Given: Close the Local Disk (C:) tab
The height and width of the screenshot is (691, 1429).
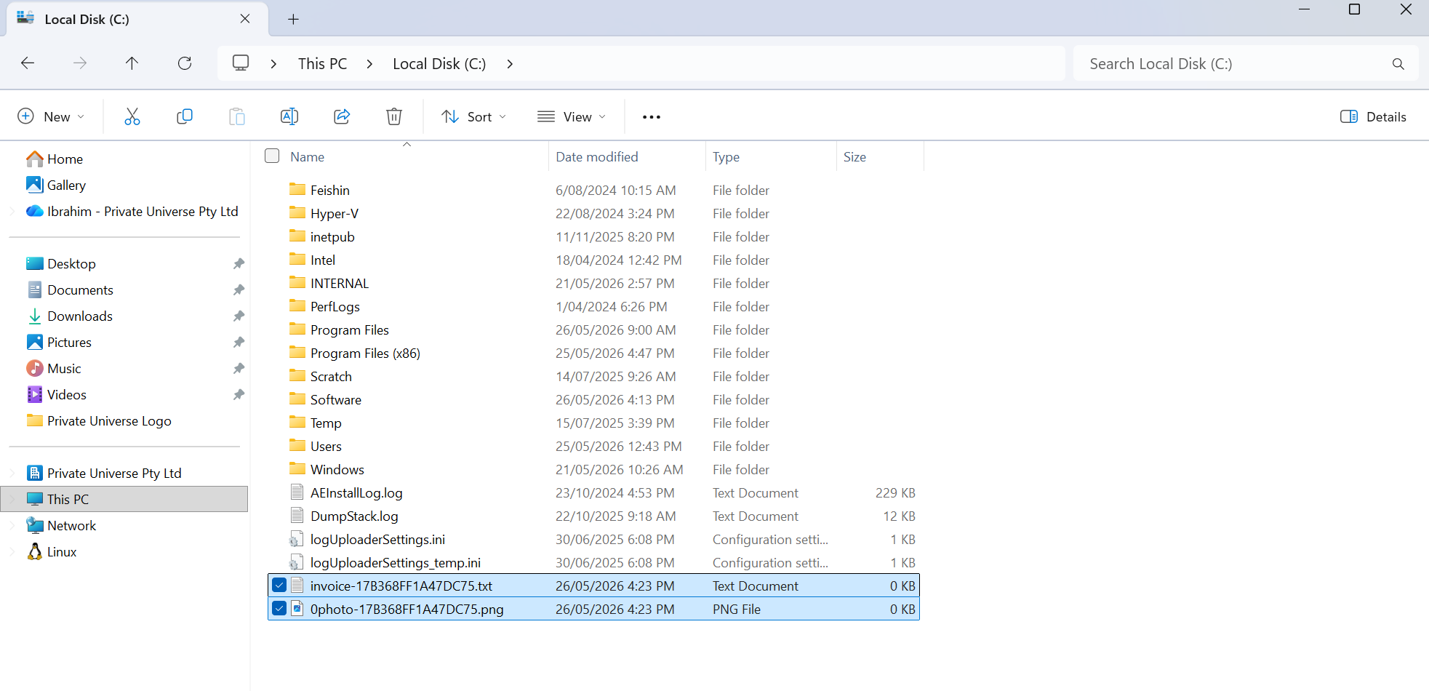Looking at the screenshot, I should [x=245, y=19].
